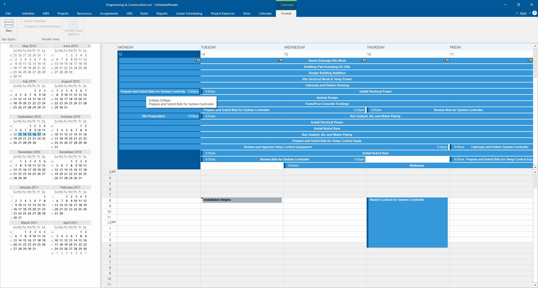Switch to the Reports tab
538x288 pixels.
[162, 13]
